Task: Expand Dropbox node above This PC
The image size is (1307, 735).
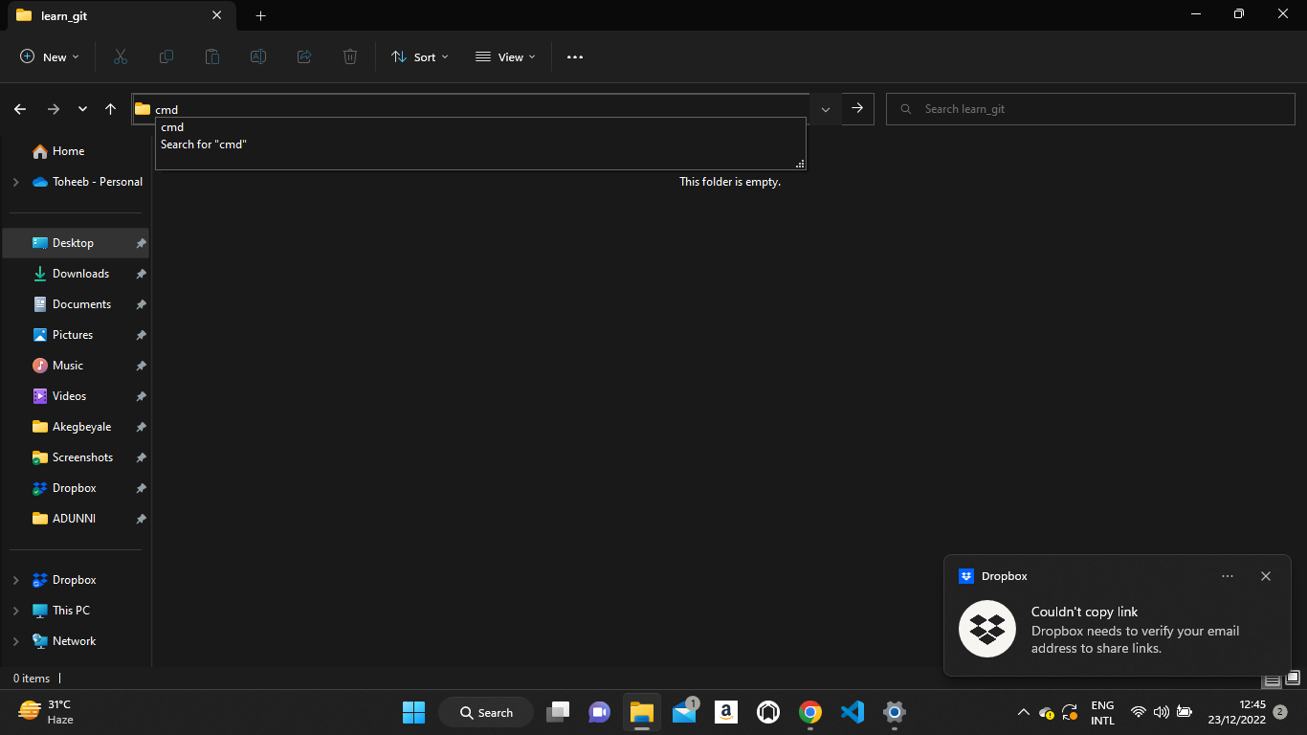Action: click(15, 580)
